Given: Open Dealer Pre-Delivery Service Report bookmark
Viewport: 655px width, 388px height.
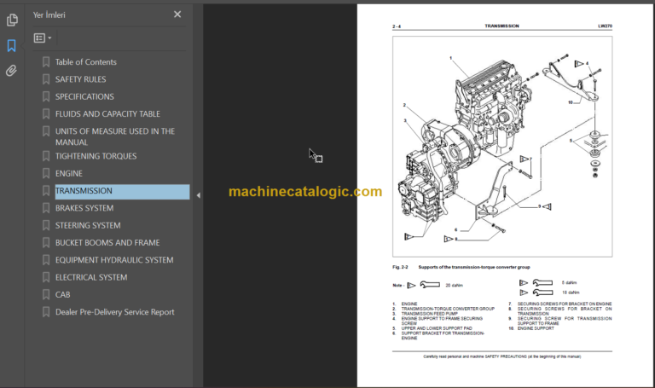Looking at the screenshot, I should click(115, 312).
